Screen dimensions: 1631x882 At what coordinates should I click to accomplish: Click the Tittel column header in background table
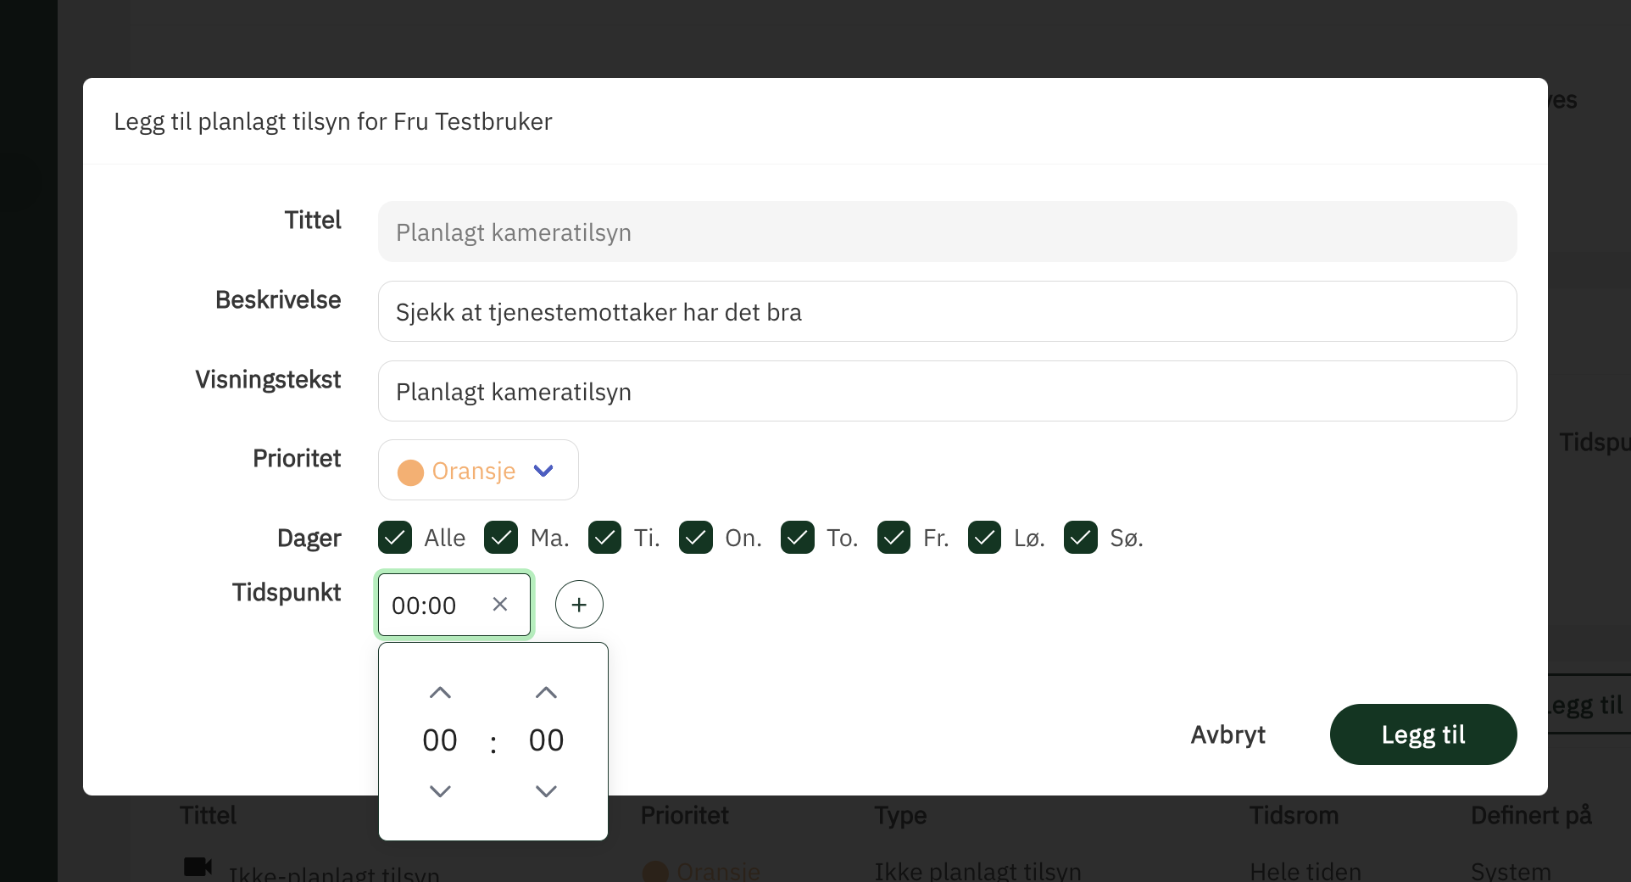[x=208, y=815]
